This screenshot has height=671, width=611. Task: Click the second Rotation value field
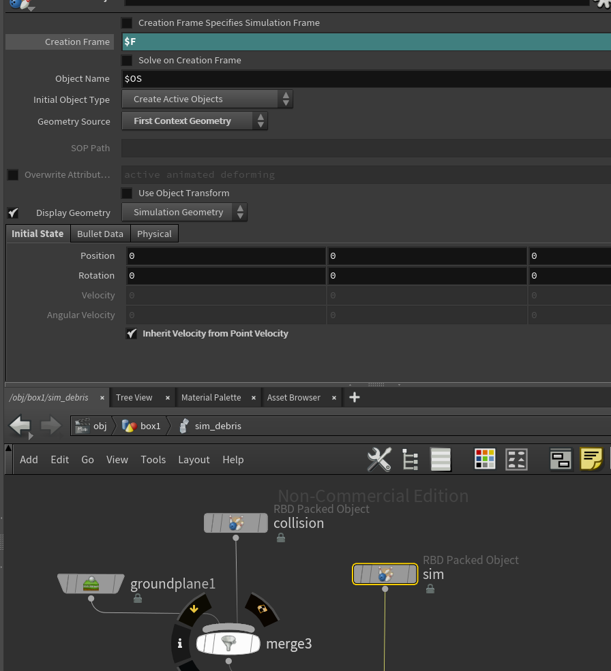(427, 276)
